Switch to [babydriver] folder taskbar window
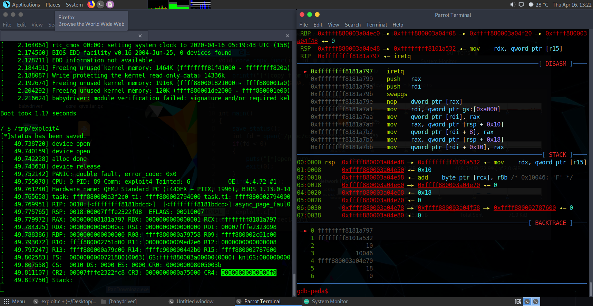 pos(119,302)
